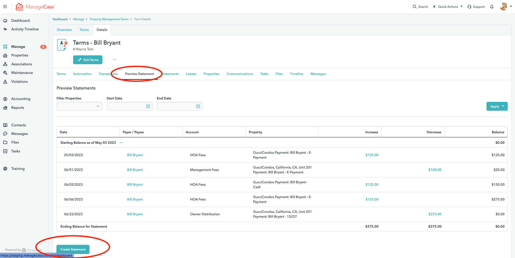
Task: Expand the Apply button dropdown
Action: click(x=503, y=106)
